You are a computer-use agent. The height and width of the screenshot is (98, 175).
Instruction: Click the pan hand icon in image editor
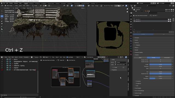pos(127,12)
